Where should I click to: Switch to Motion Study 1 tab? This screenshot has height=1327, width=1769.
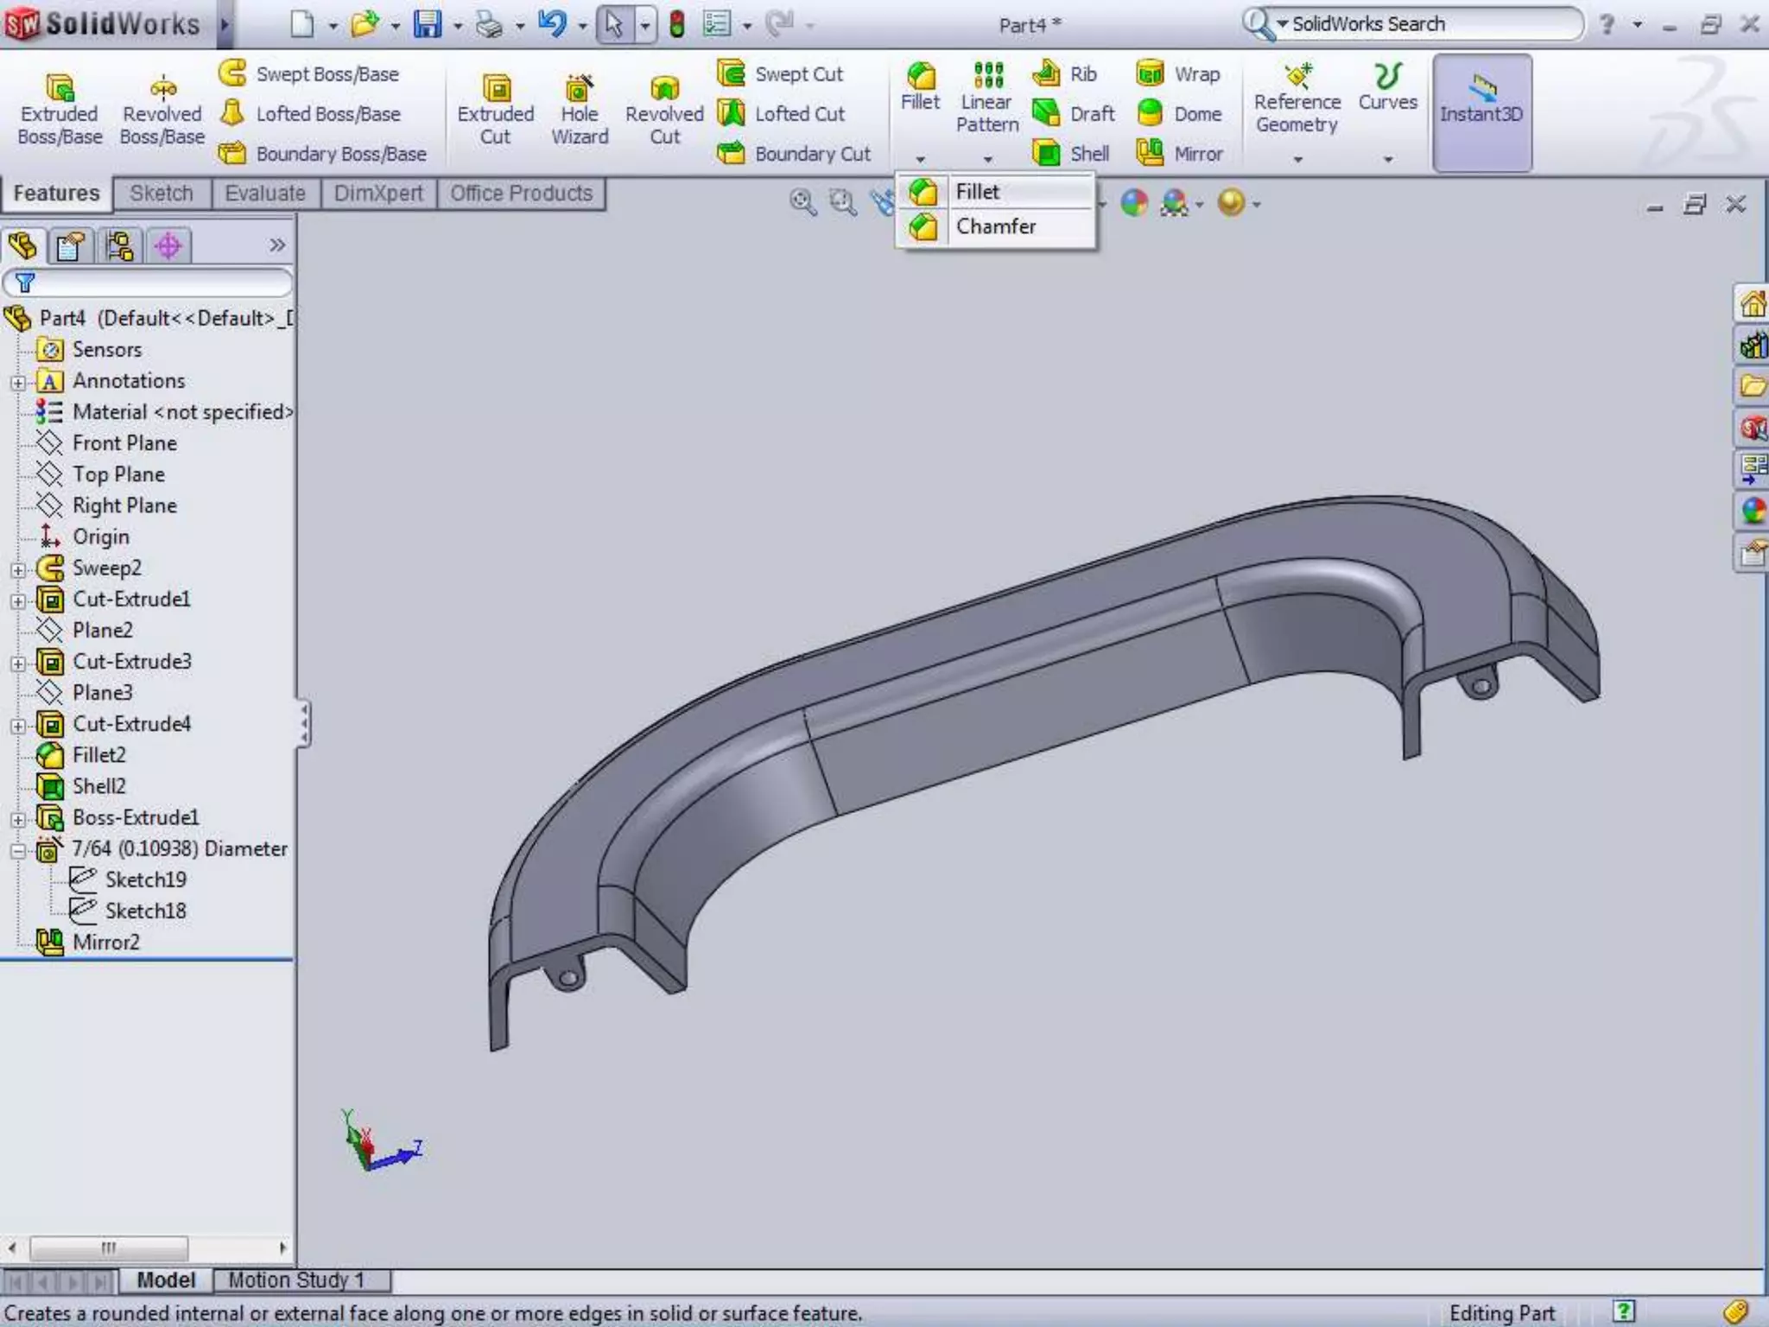[x=296, y=1279]
